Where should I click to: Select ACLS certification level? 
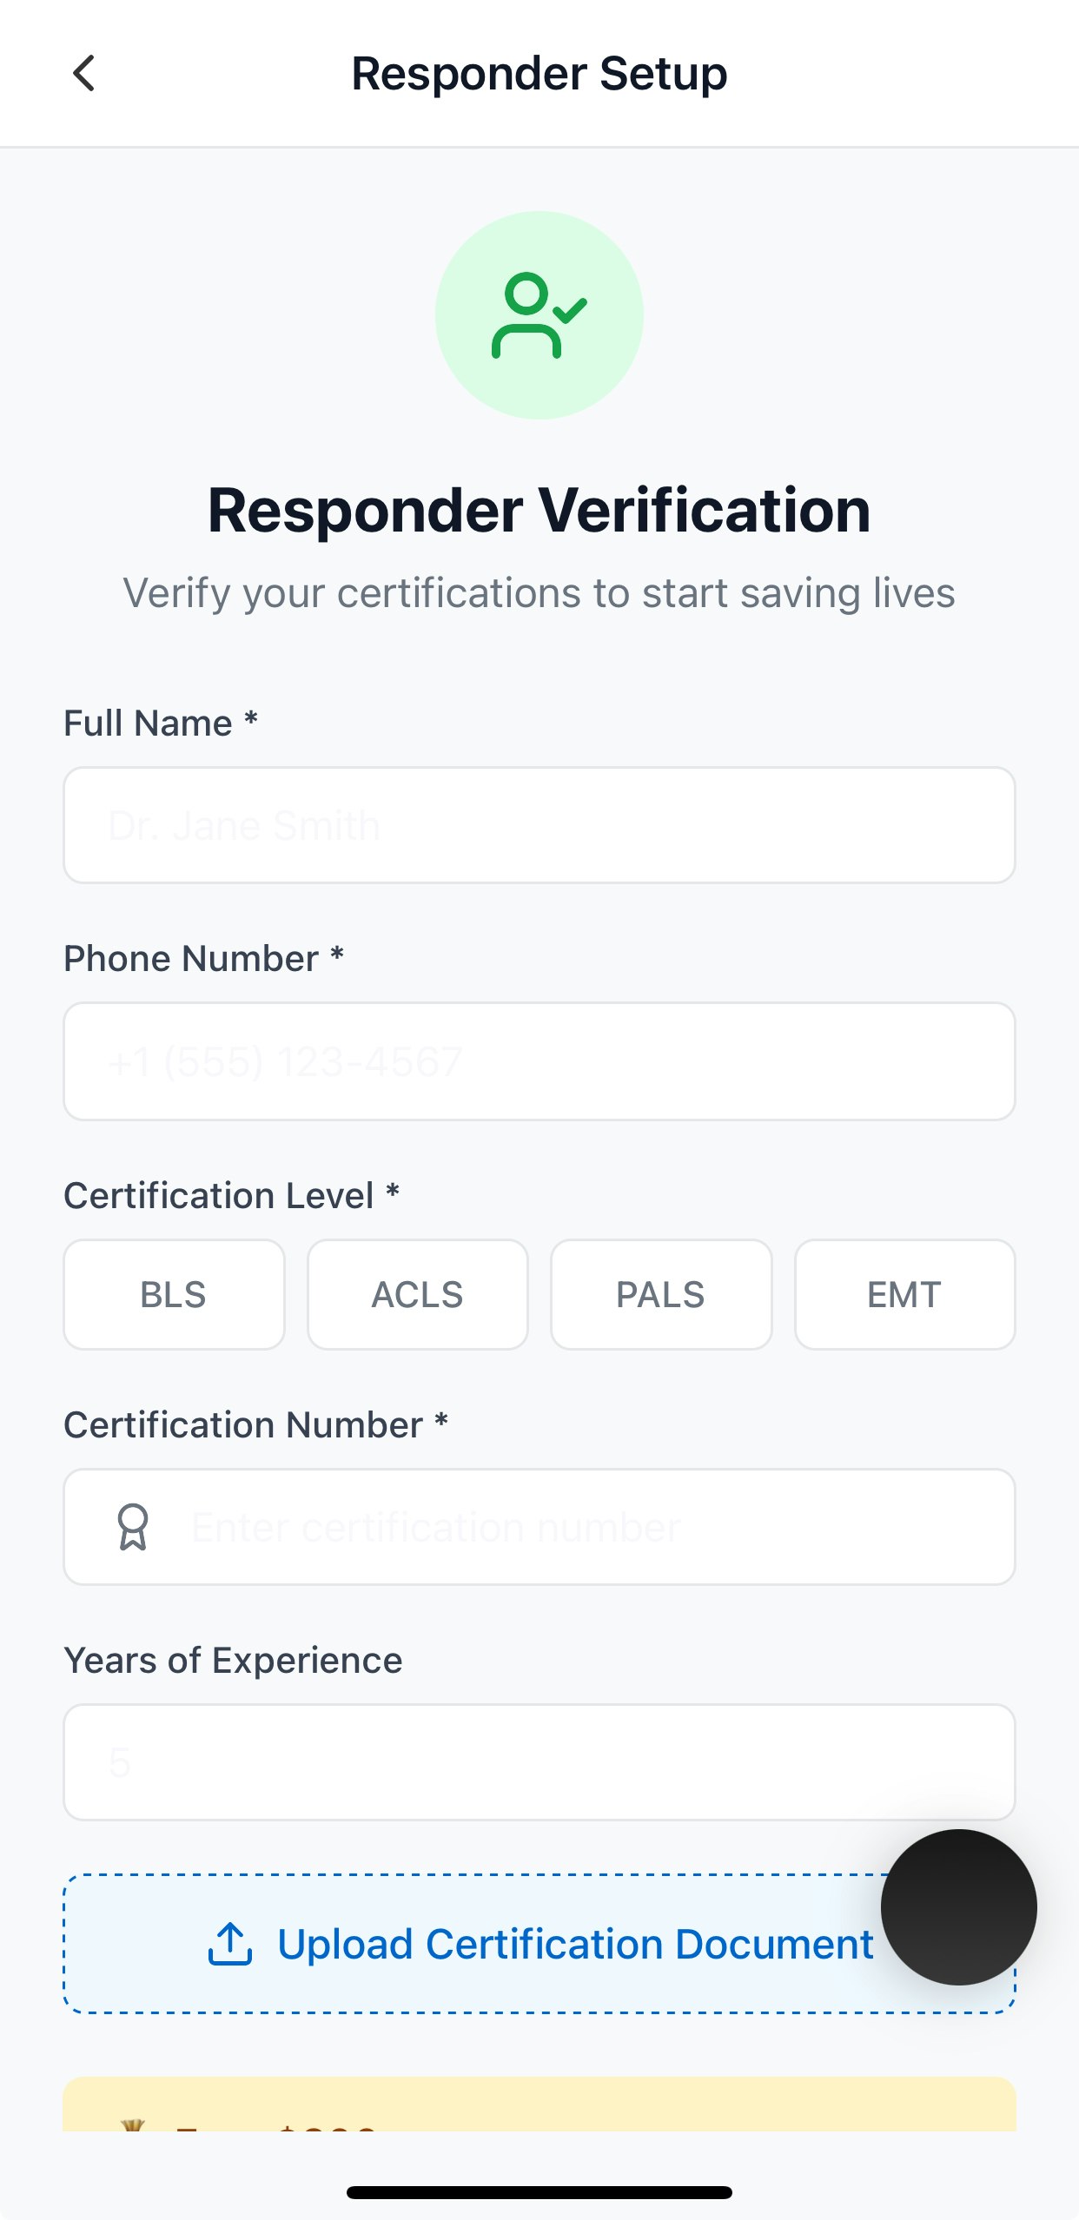pos(417,1294)
